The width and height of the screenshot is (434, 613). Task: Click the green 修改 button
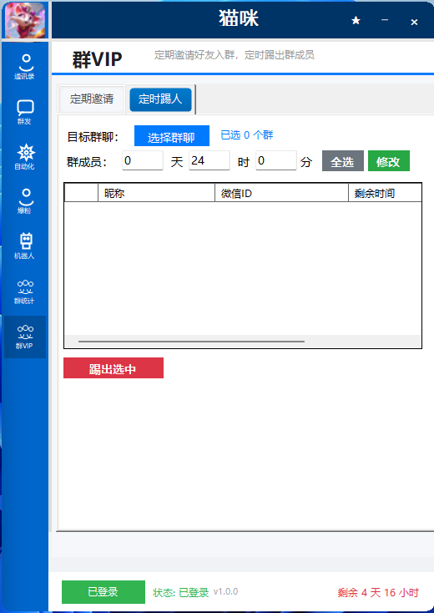[x=389, y=161]
